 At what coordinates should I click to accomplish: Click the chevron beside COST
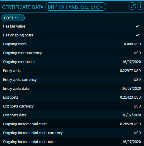[x=16, y=18]
